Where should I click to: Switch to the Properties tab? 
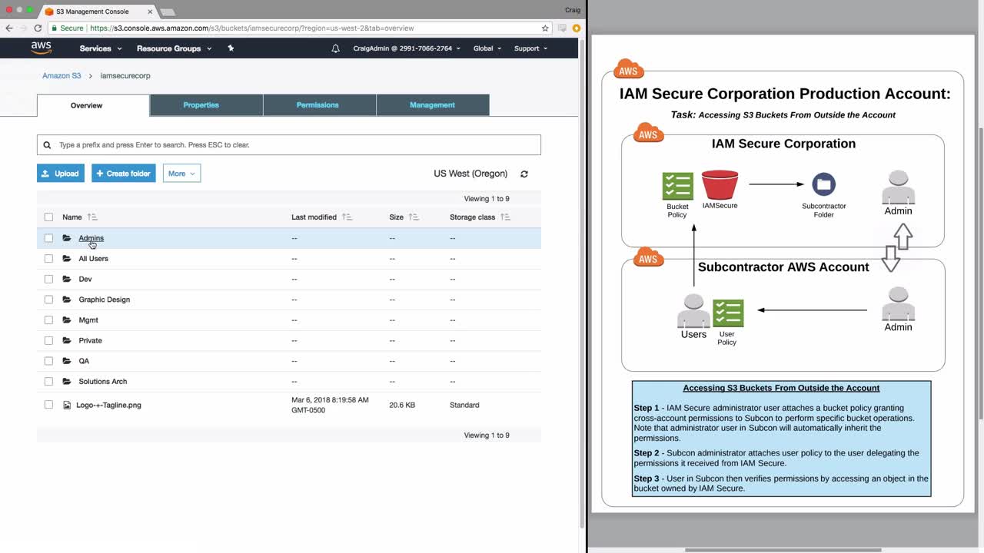(x=206, y=105)
